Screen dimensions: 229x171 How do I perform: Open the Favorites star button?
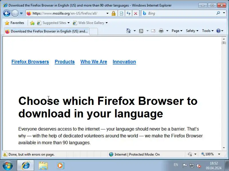click(x=14, y=23)
